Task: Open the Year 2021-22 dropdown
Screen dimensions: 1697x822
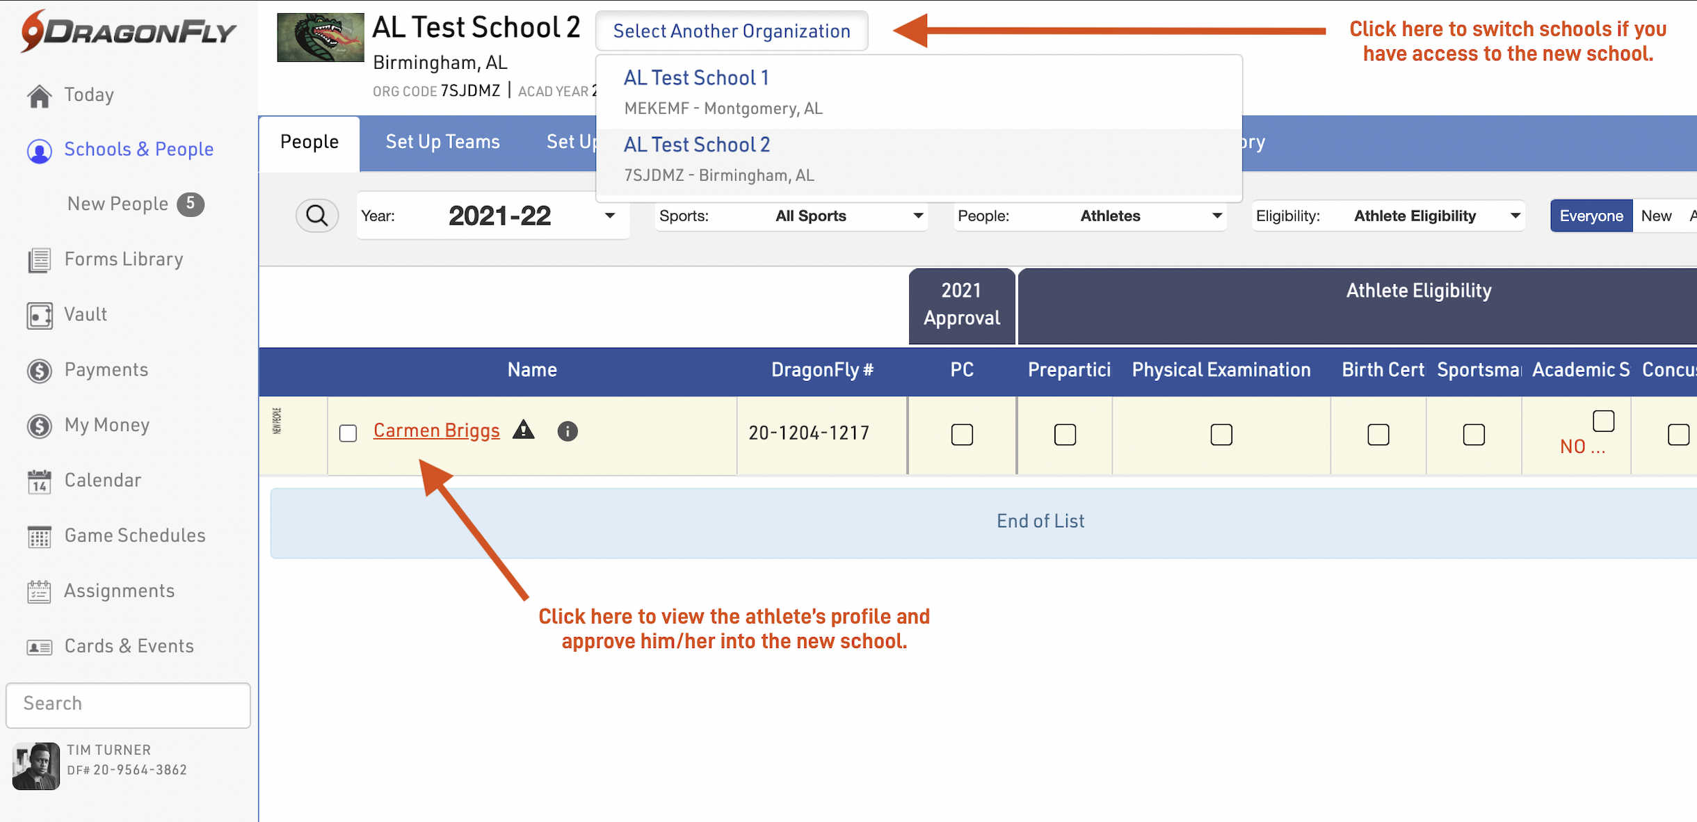Action: point(492,216)
